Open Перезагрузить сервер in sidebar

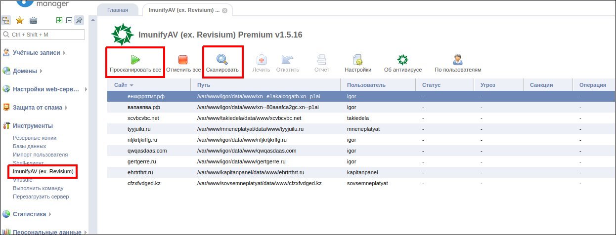point(41,196)
